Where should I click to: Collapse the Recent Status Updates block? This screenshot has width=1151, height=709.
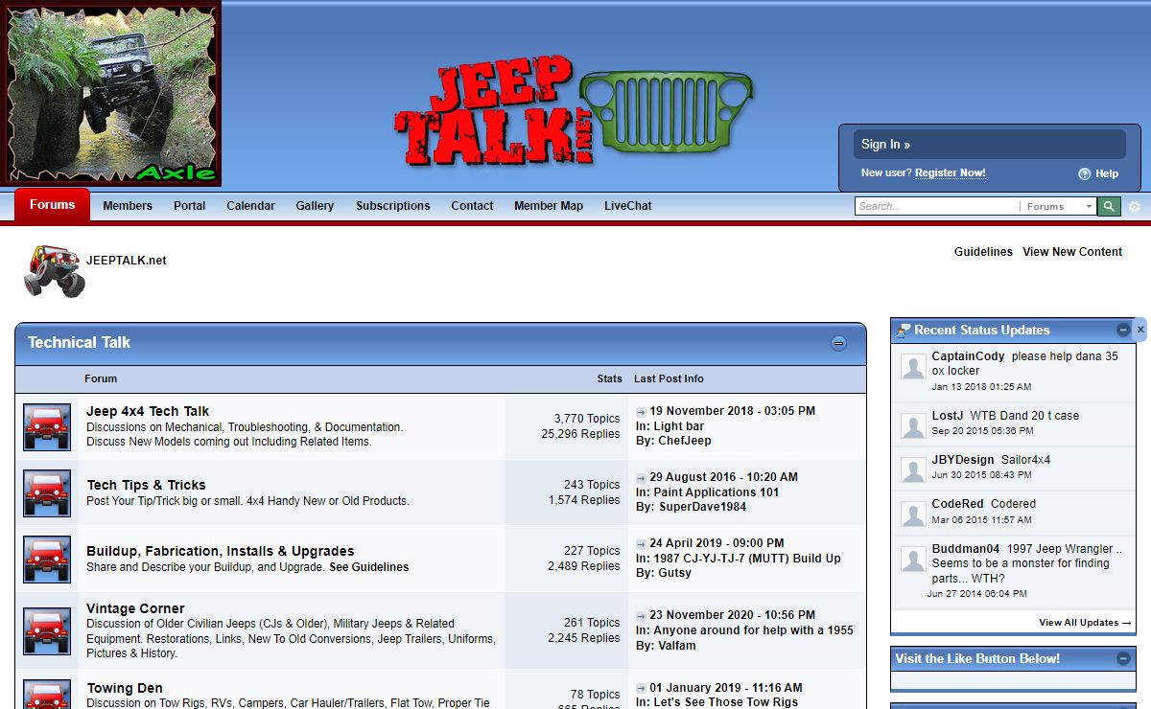pos(1123,330)
